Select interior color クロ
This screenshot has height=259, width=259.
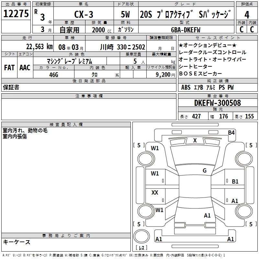click(x=95, y=75)
